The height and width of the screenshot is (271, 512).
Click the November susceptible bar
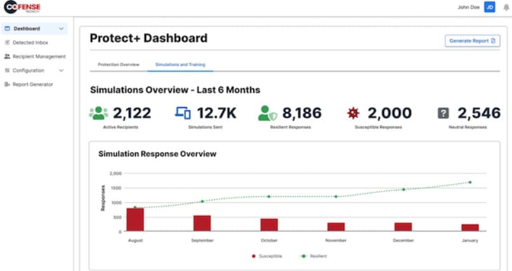coord(336,227)
